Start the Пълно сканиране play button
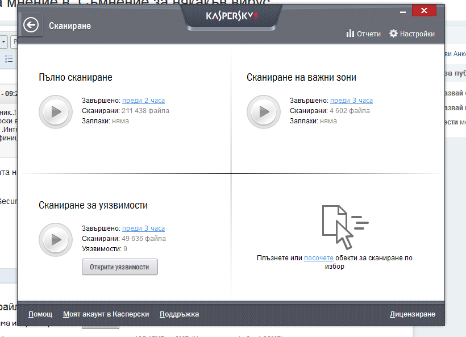Image resolution: width=466 pixels, height=337 pixels. 56,112
